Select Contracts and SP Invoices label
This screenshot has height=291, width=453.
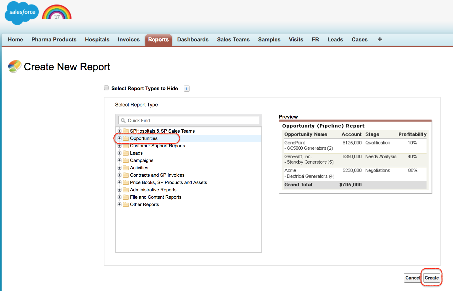(x=157, y=175)
